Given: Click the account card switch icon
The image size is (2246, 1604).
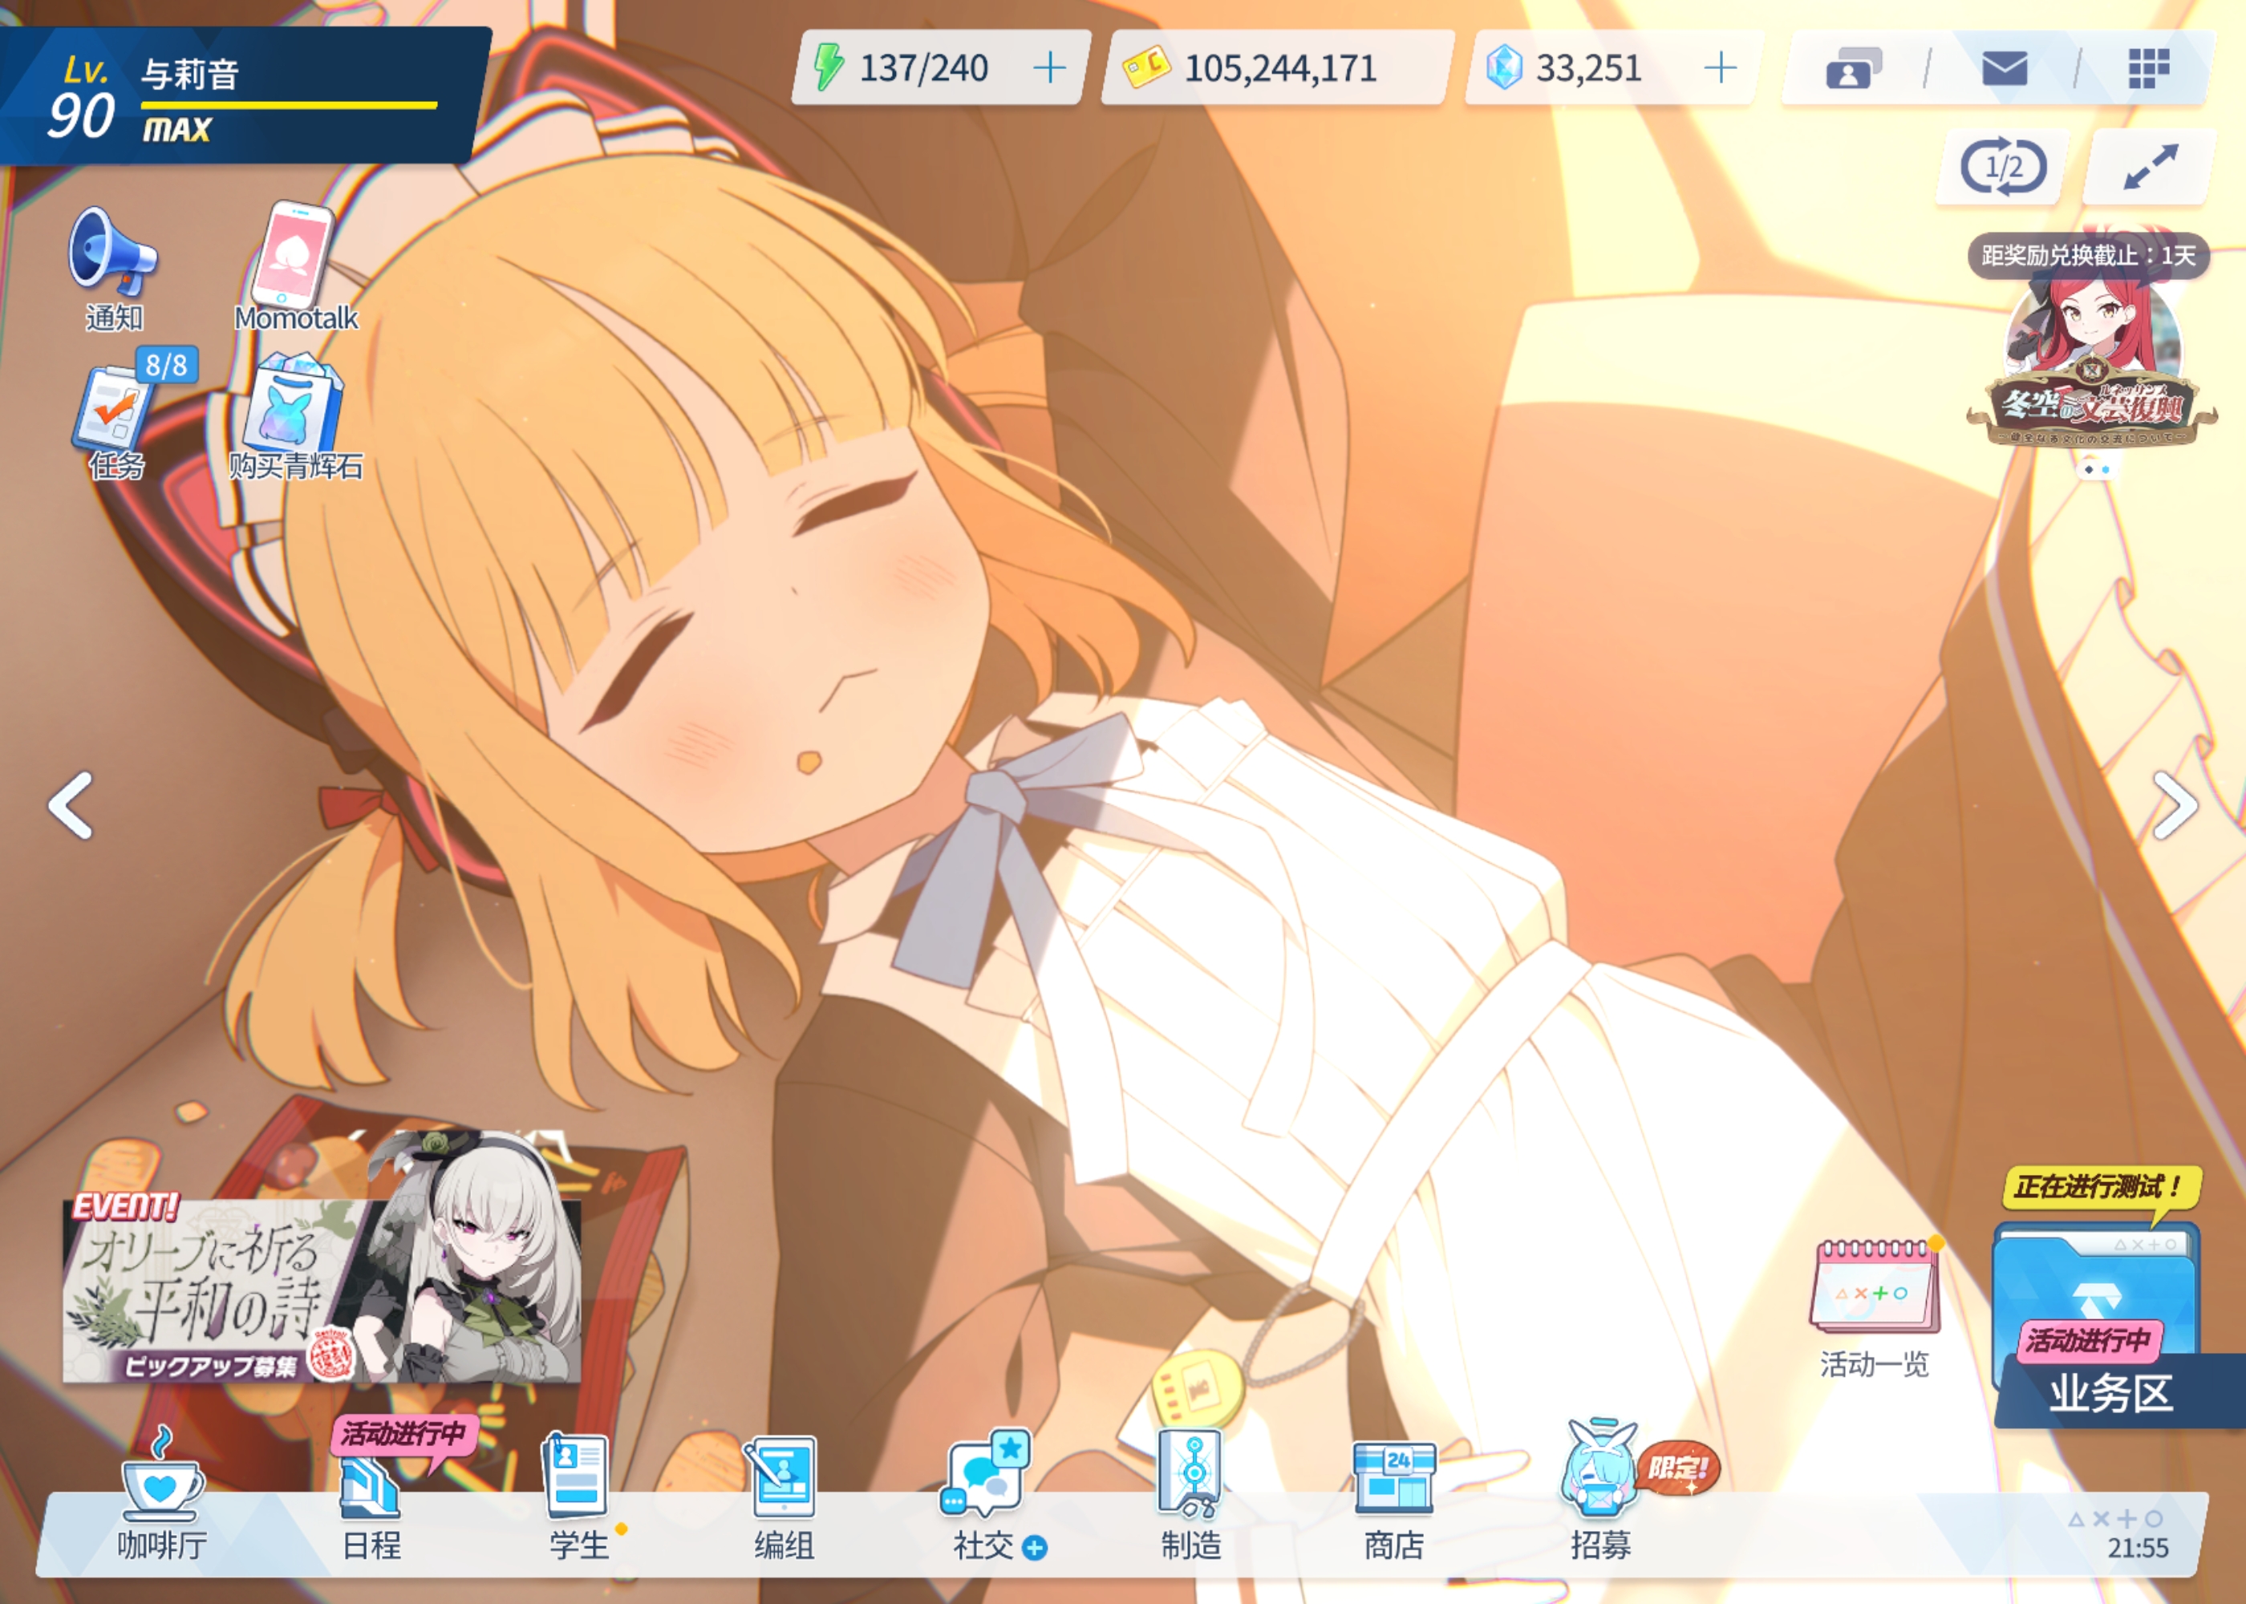Looking at the screenshot, I should tap(1853, 68).
